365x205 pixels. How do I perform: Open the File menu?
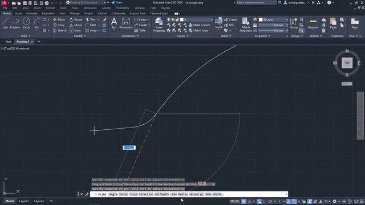click(x=5, y=8)
